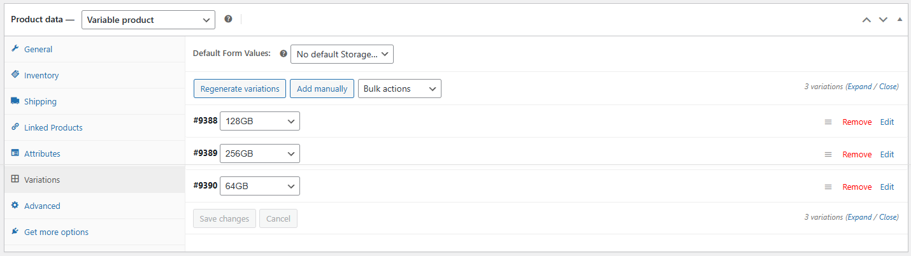
Task: Edit variation #9390
Action: [887, 187]
